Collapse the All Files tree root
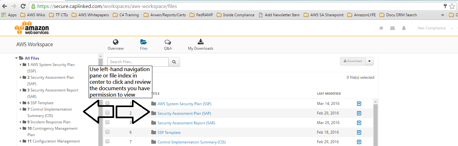Screen dimensions: 458x146 click(x=16, y=58)
